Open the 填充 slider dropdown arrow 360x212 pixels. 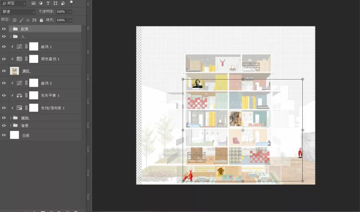tap(70, 20)
